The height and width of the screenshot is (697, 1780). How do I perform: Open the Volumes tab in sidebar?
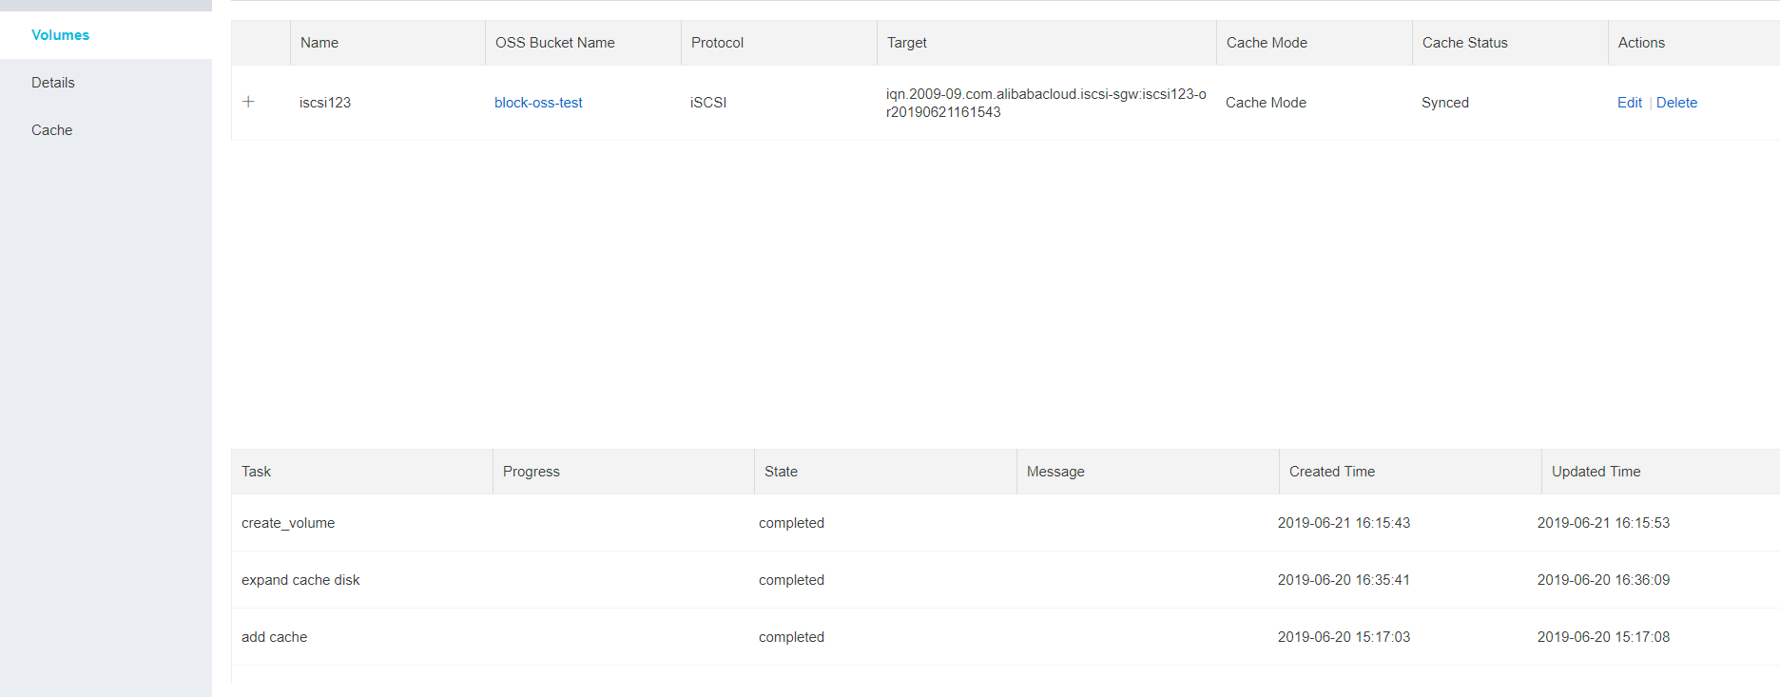pos(60,35)
